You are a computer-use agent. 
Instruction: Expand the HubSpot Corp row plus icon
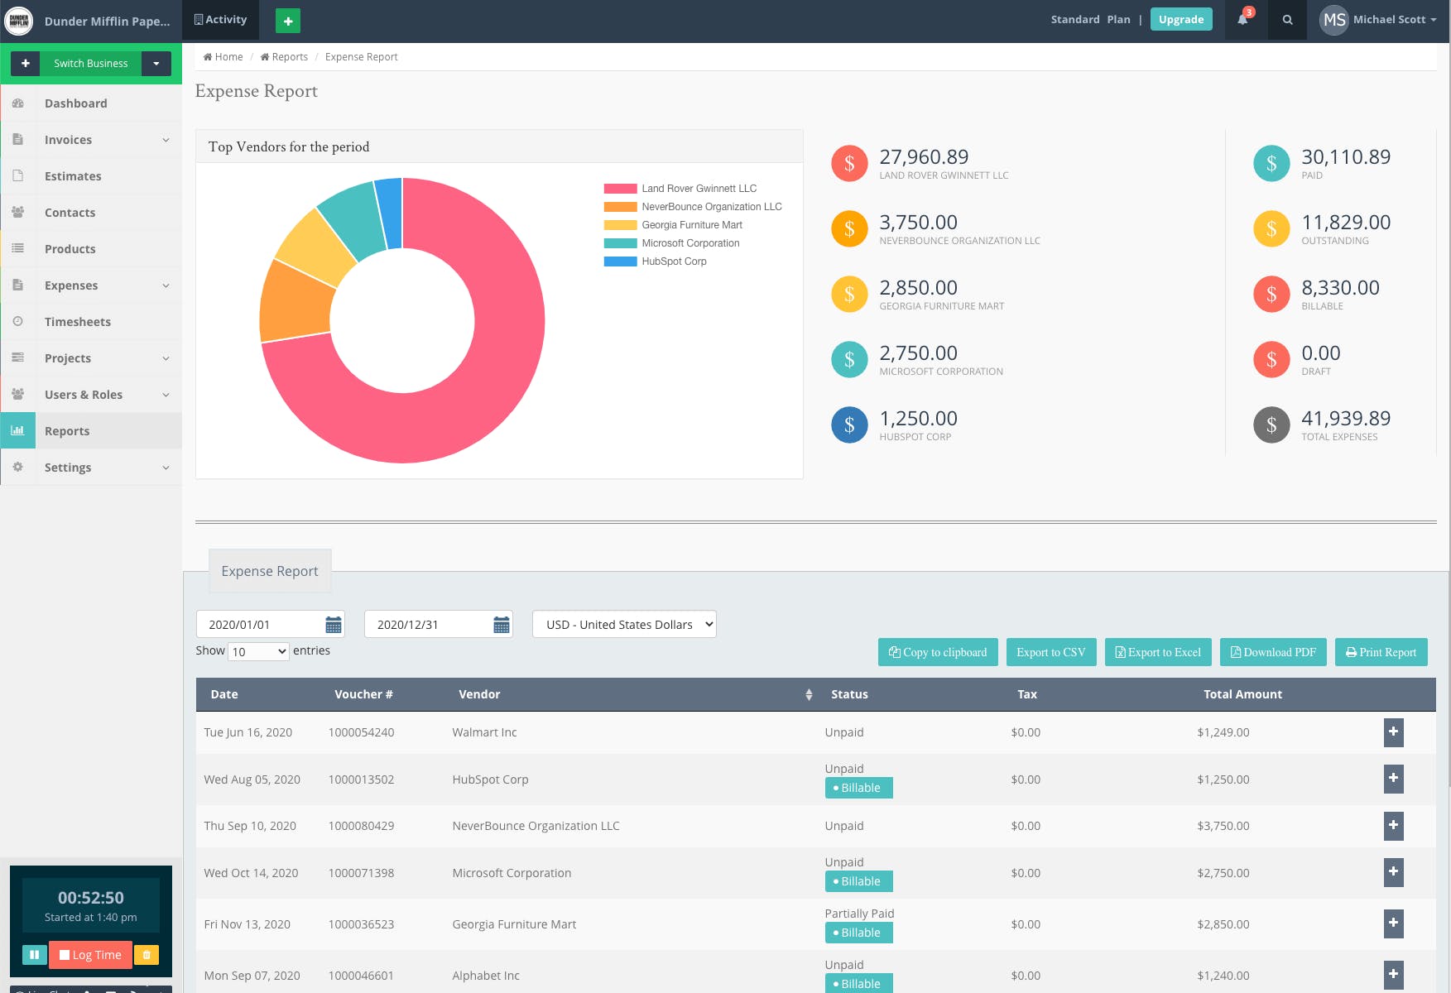click(x=1394, y=779)
